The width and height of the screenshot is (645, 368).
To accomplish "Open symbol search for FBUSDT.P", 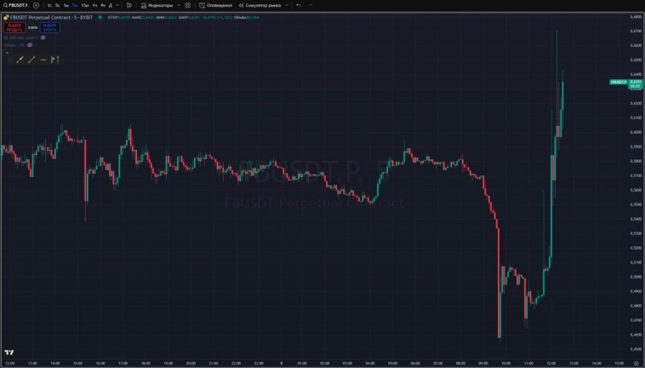I will 15,5.
